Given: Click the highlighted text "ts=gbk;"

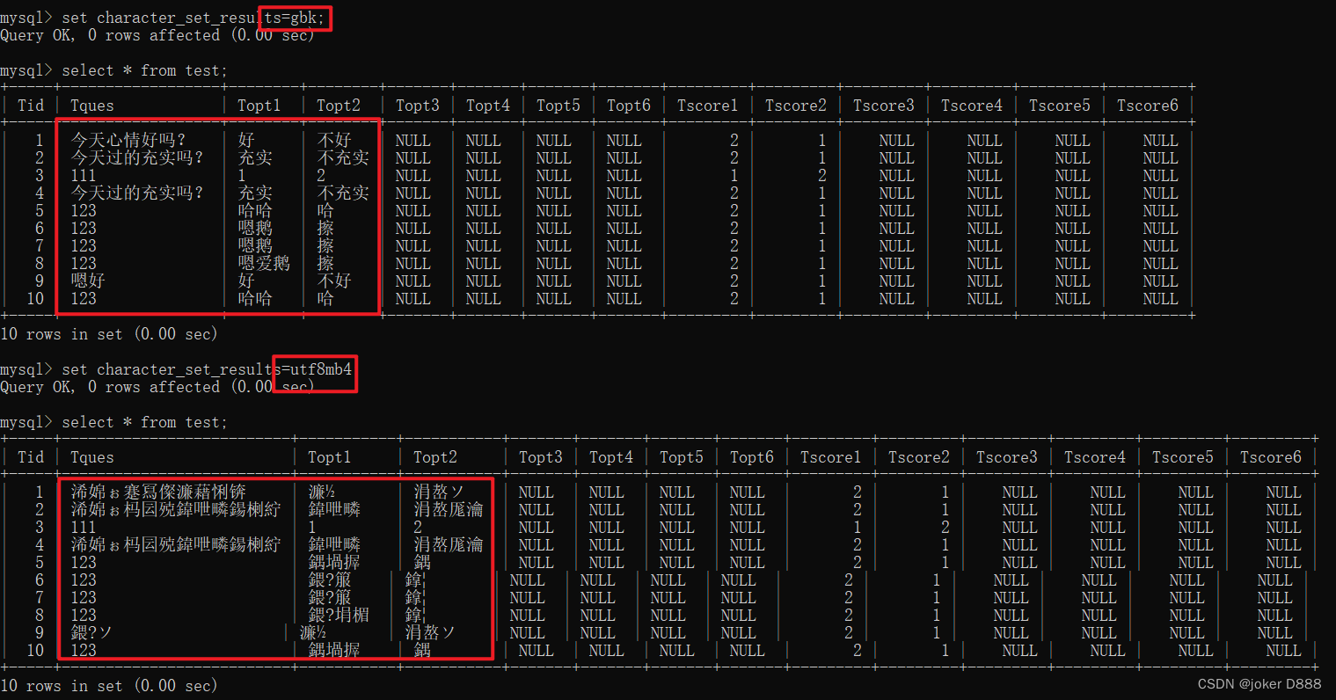Looking at the screenshot, I should (x=293, y=17).
